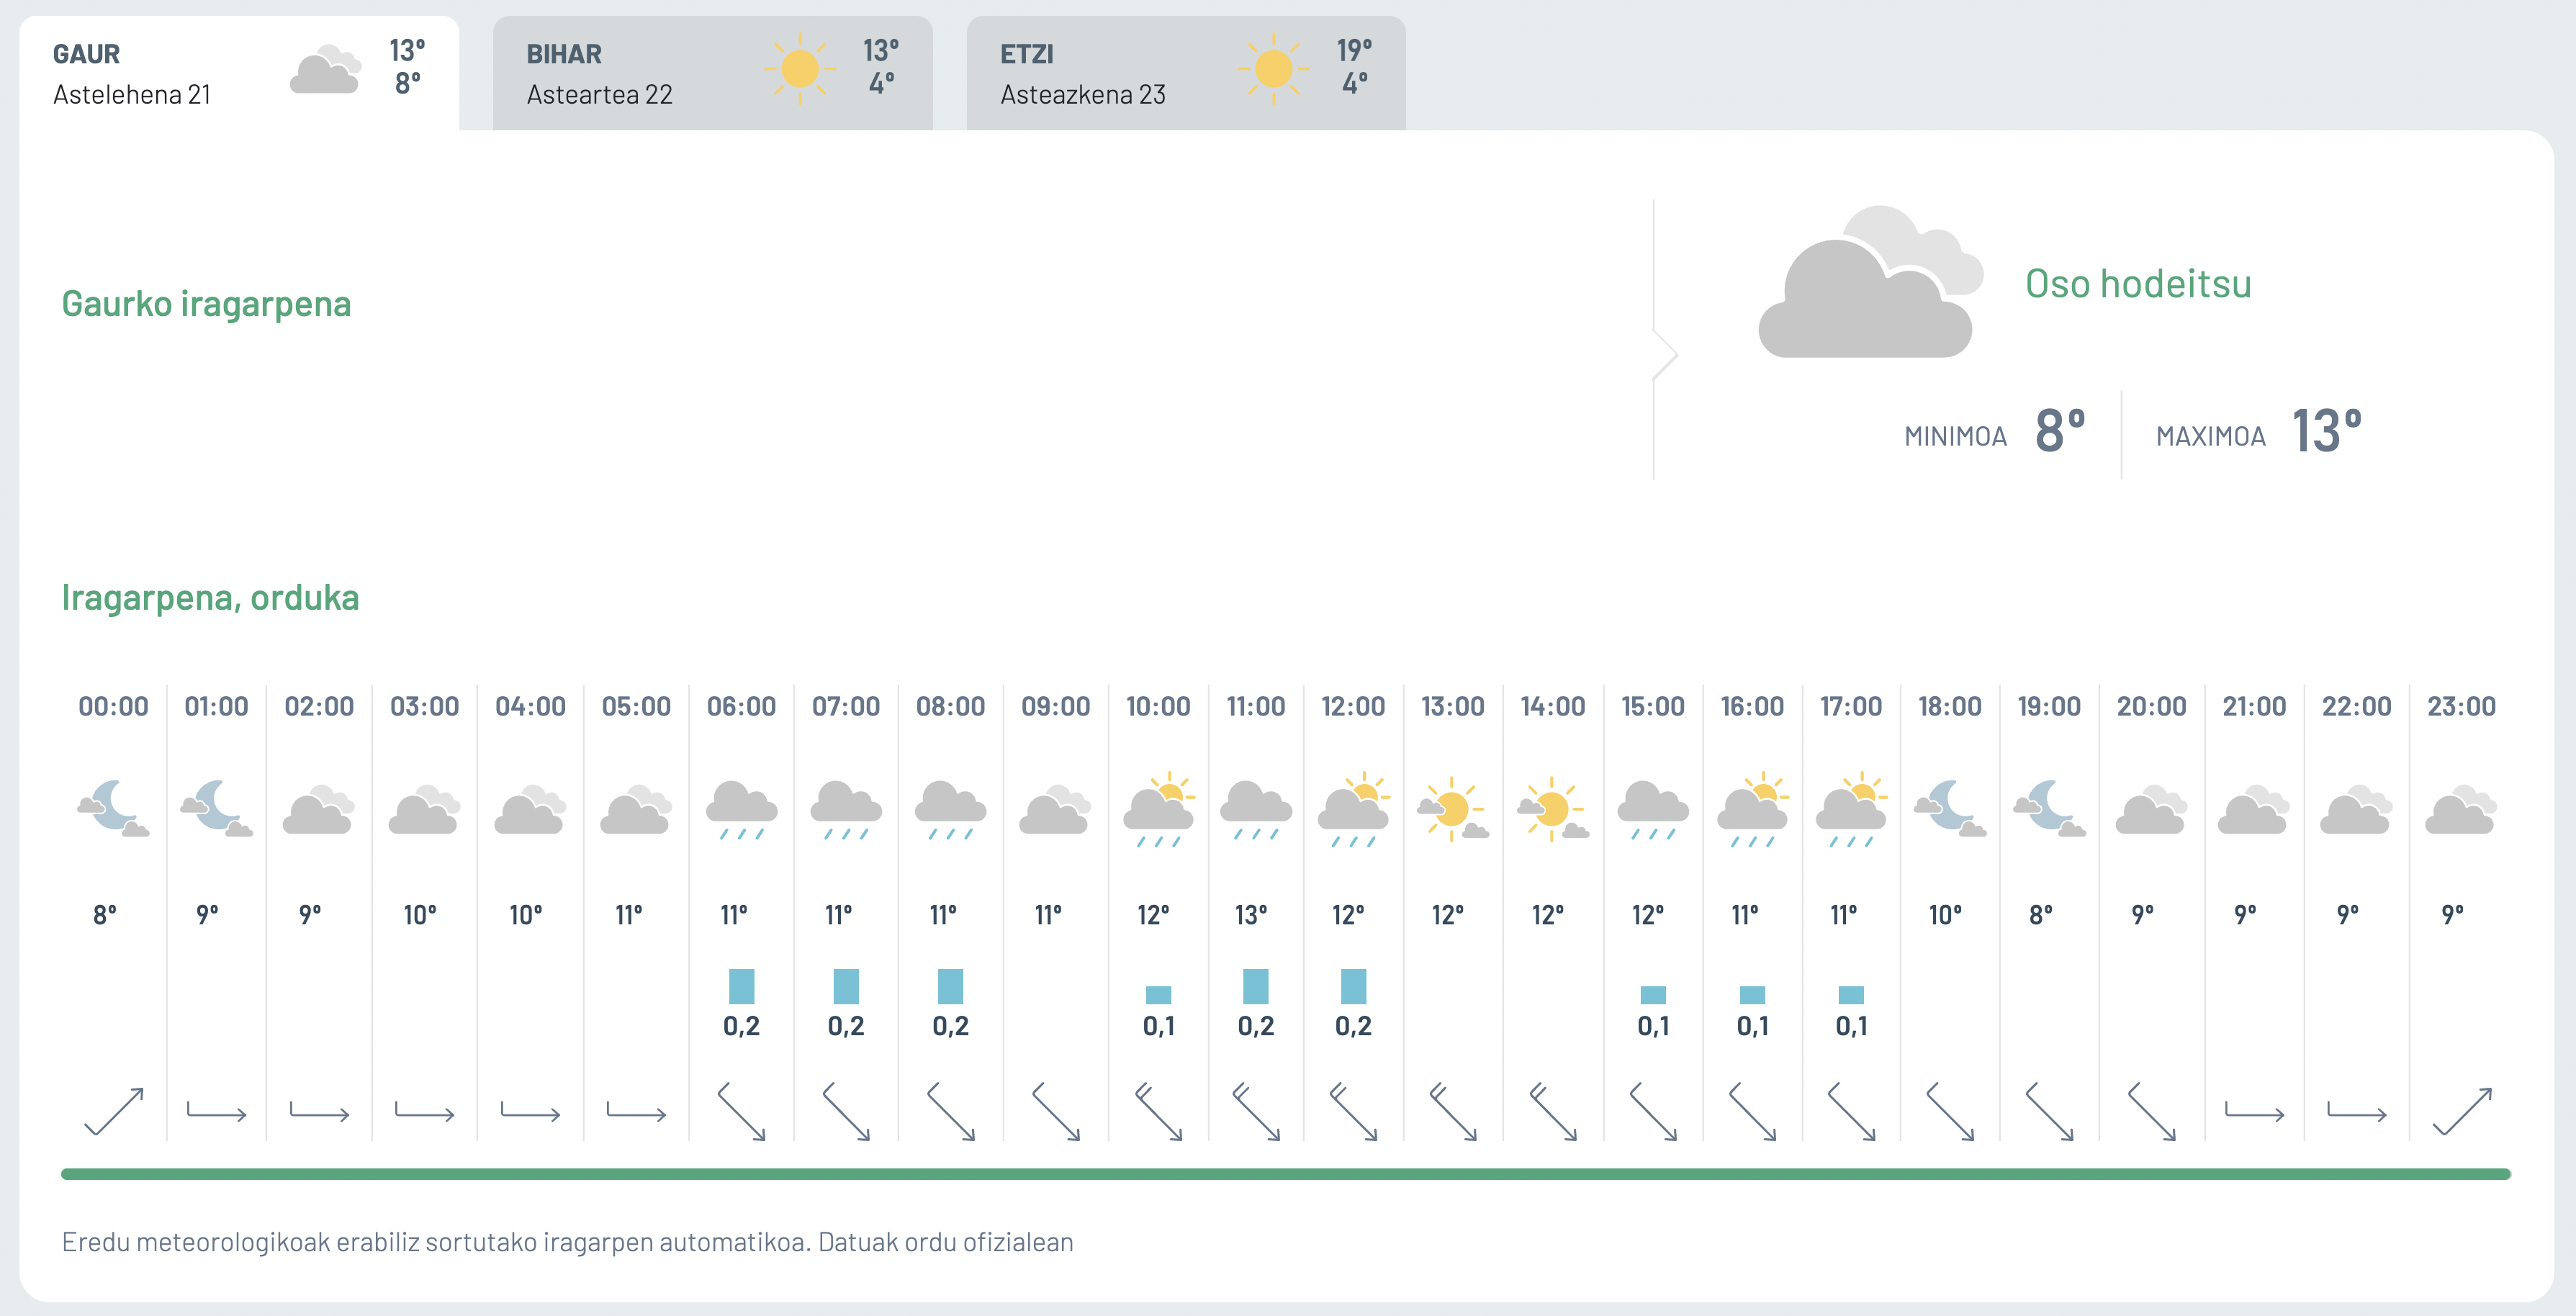Switch to the BIHAR Asteartea 22 tab
This screenshot has width=2576, height=1316.
712,73
